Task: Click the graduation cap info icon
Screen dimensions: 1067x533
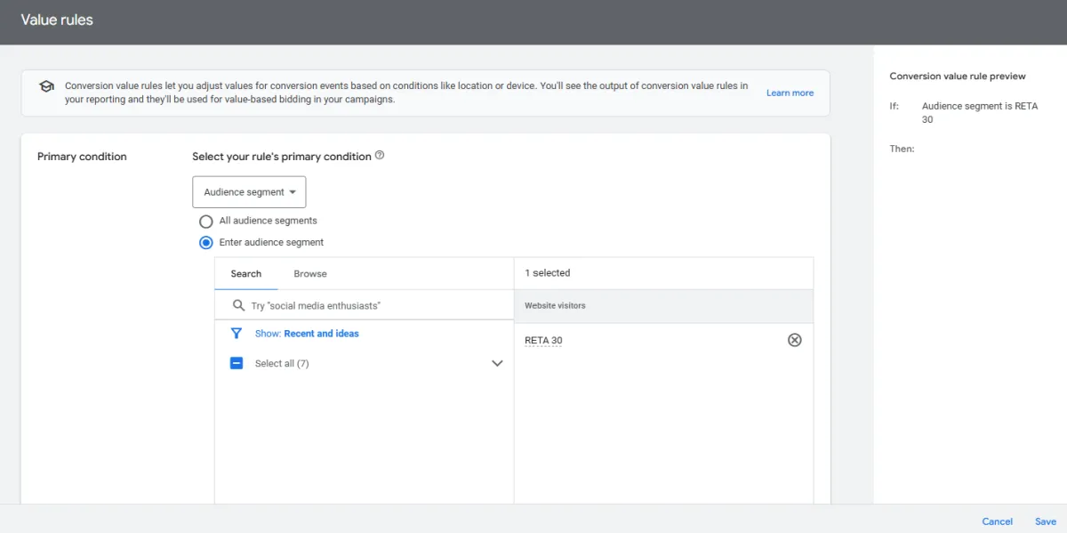Action: tap(46, 86)
